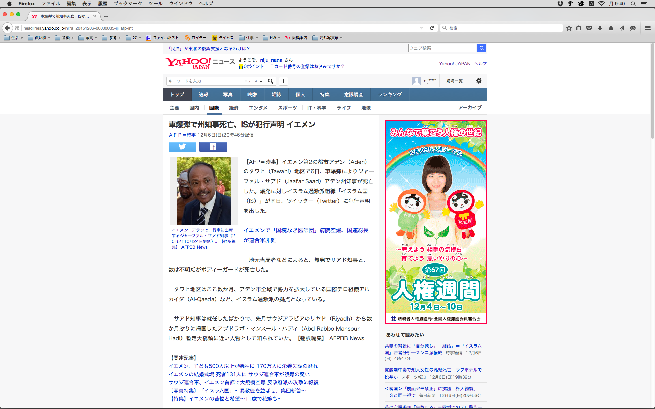Share the article on Twitter
The image size is (655, 409).
182,147
